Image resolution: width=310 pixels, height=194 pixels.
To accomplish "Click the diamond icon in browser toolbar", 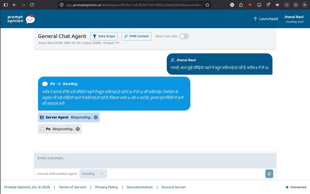I will click(295, 5).
